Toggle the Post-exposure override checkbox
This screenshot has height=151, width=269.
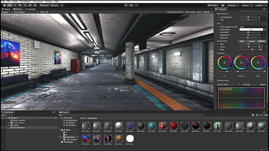[x=218, y=27]
